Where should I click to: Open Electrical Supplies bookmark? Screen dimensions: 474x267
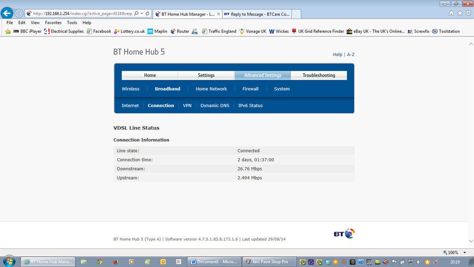(64, 31)
